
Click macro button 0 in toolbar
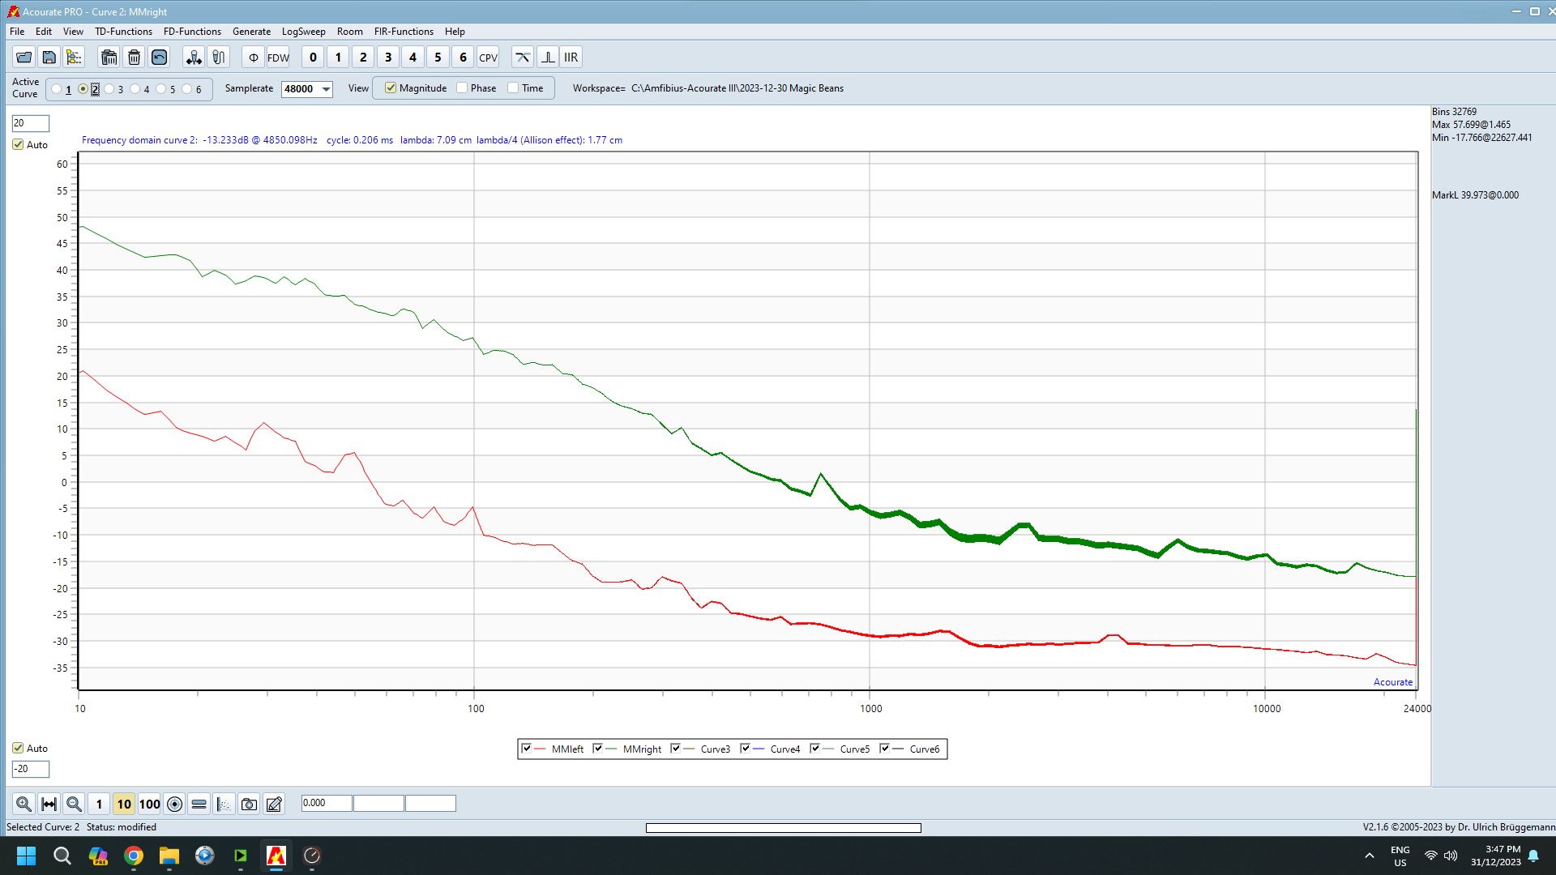[x=313, y=58]
